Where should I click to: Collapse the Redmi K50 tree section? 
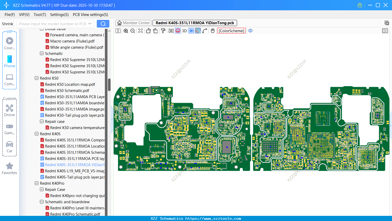coord(36,78)
